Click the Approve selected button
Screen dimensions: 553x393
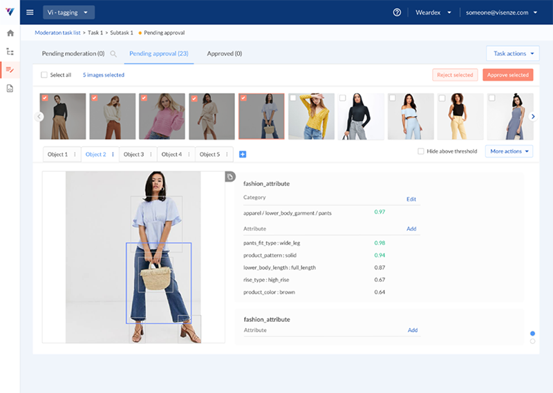click(507, 75)
